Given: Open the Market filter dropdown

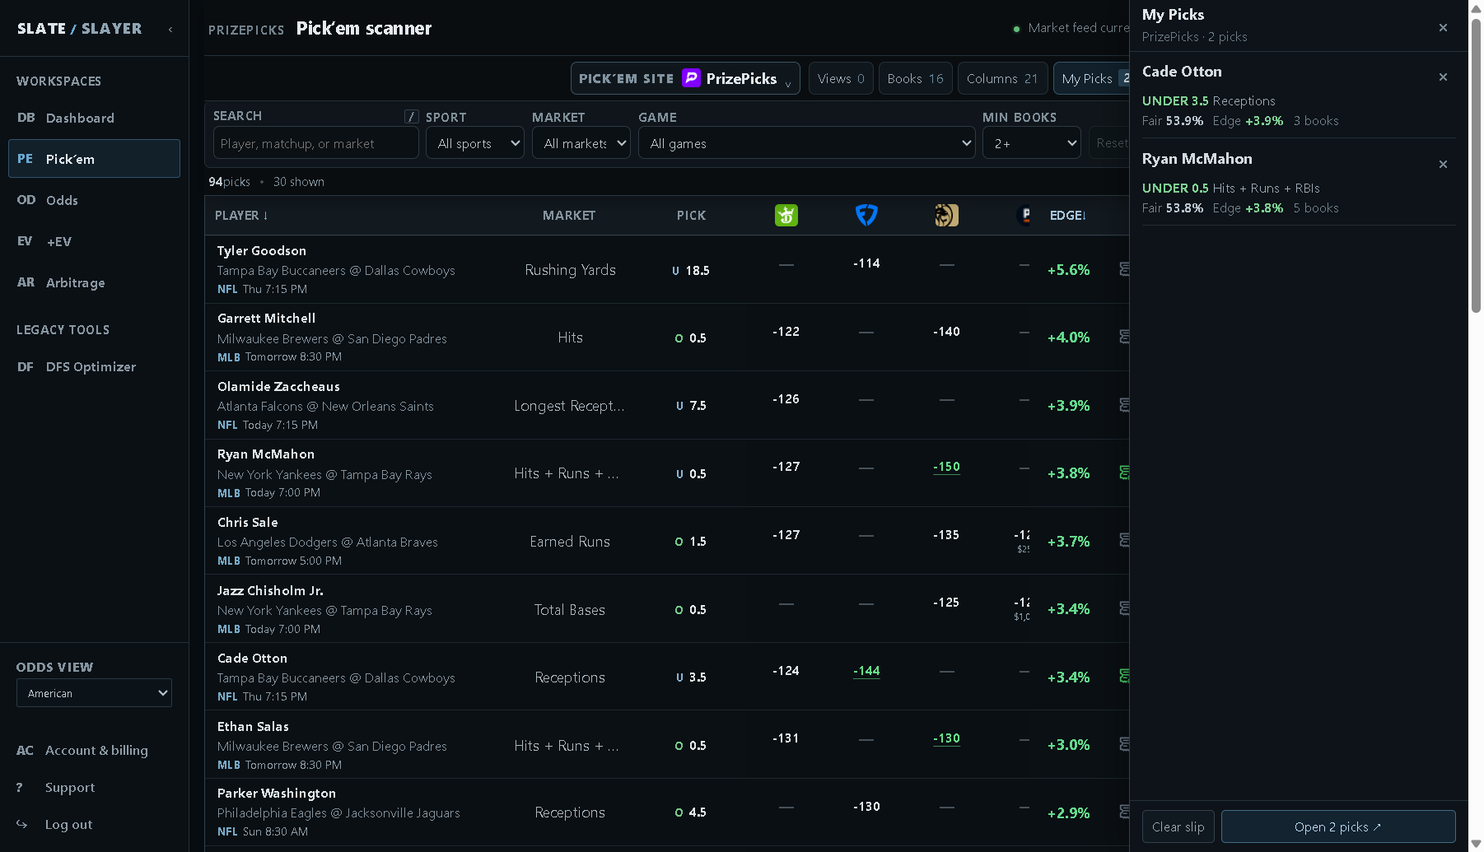Looking at the screenshot, I should (581, 143).
